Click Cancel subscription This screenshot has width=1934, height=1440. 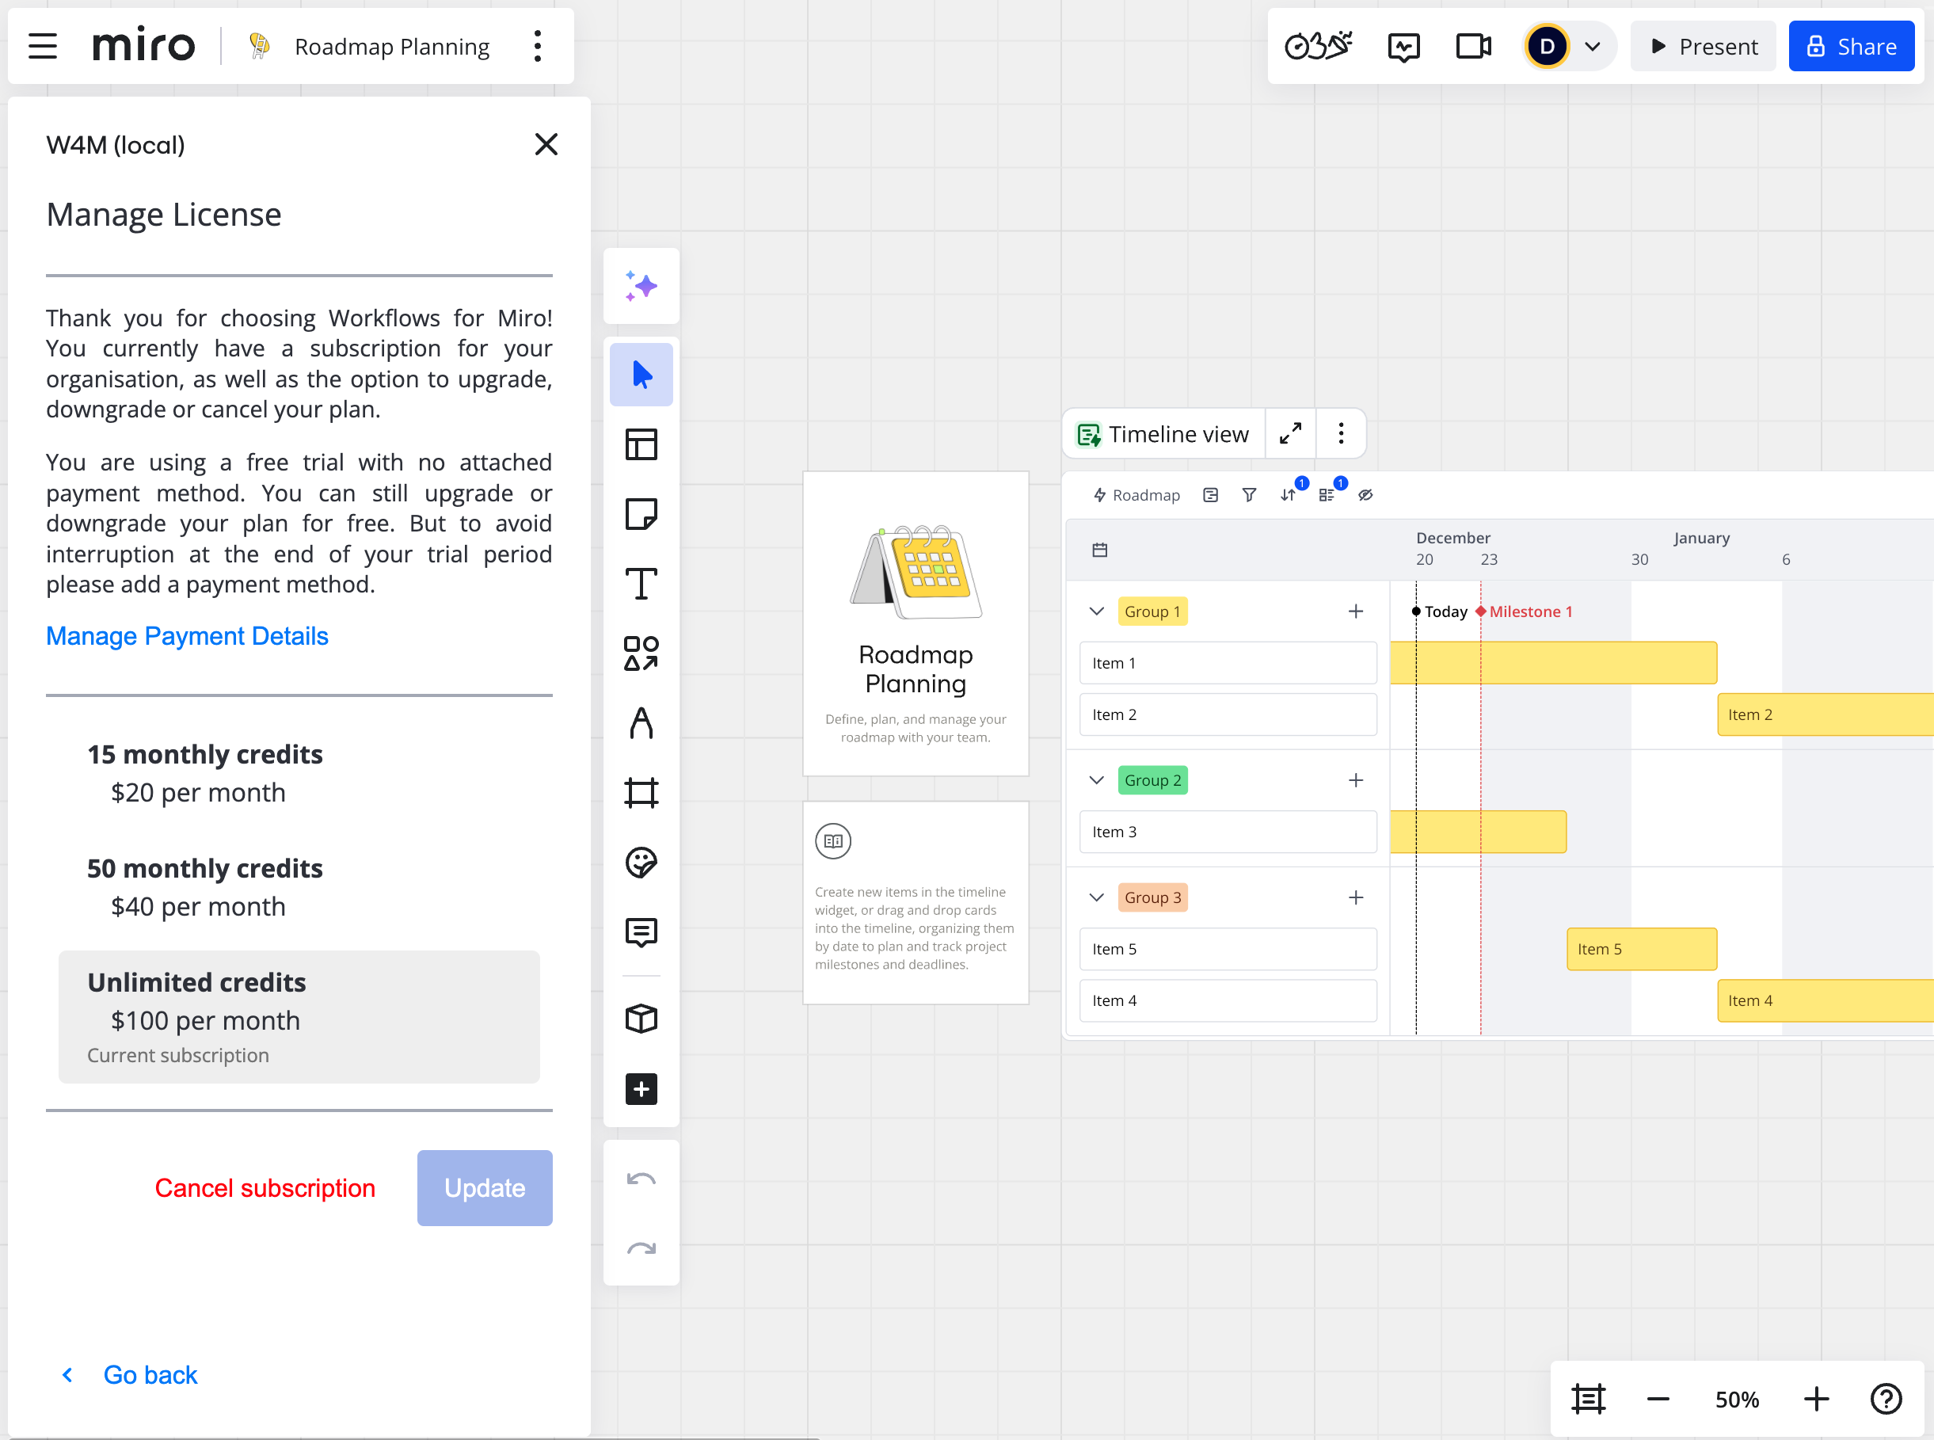click(265, 1188)
